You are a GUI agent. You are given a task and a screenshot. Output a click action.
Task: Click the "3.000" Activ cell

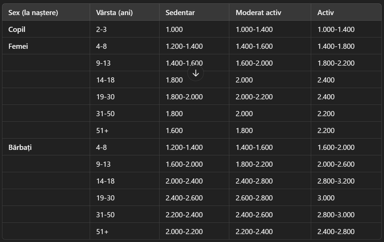click(326, 198)
